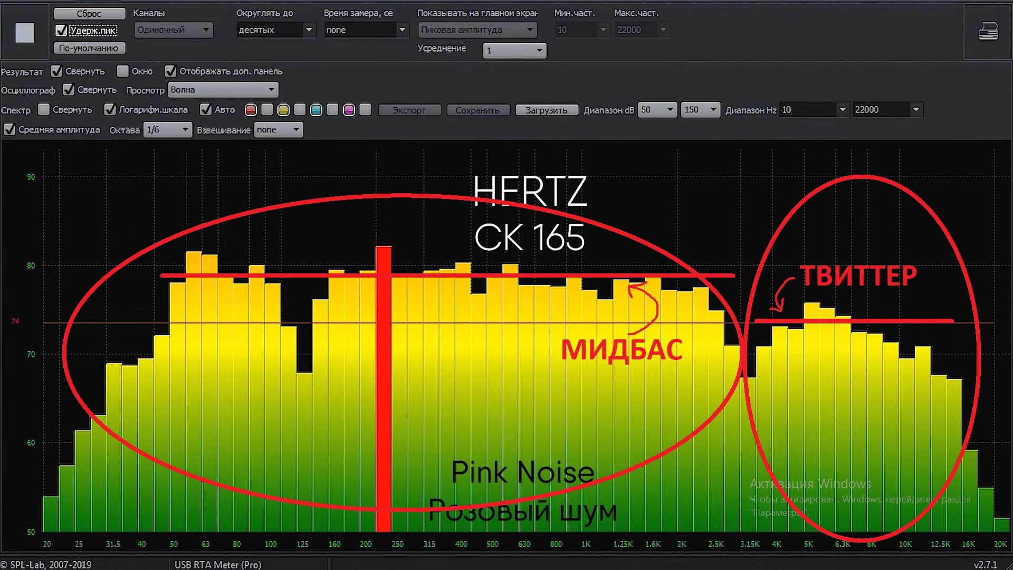The width and height of the screenshot is (1013, 570).
Task: Toggle Логарифм.шкала checkbox
Action: point(110,110)
